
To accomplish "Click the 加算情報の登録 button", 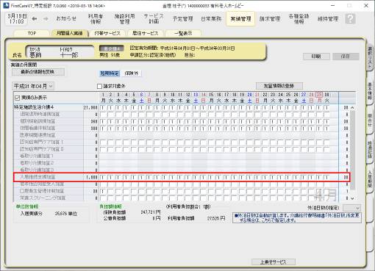I will [x=279, y=86].
